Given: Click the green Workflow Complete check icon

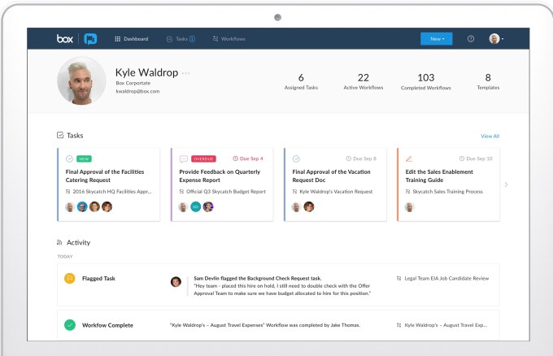Looking at the screenshot, I should pos(70,325).
